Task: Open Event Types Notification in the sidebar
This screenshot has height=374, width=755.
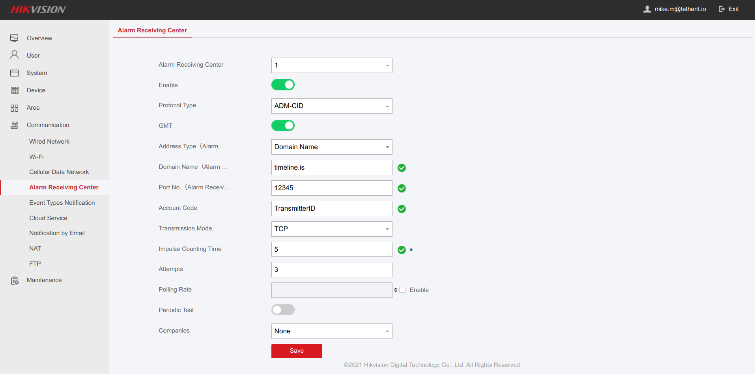Action: pyautogui.click(x=62, y=202)
